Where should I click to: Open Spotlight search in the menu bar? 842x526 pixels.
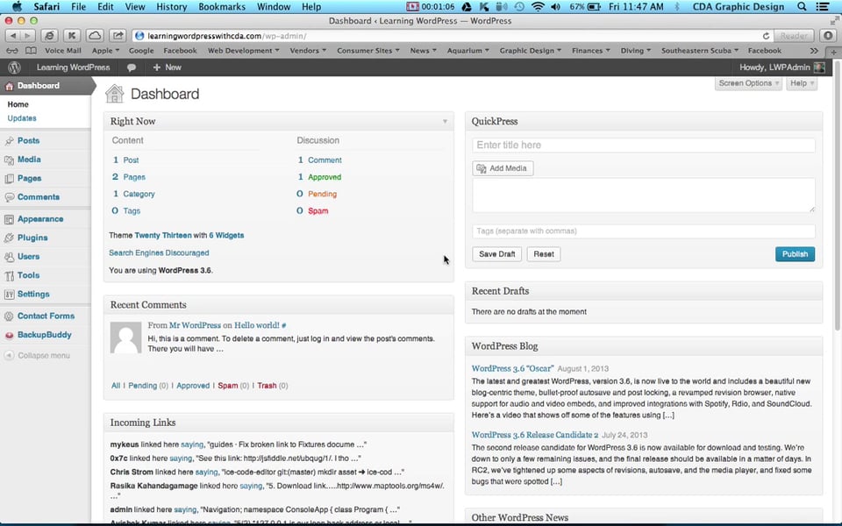coord(802,7)
